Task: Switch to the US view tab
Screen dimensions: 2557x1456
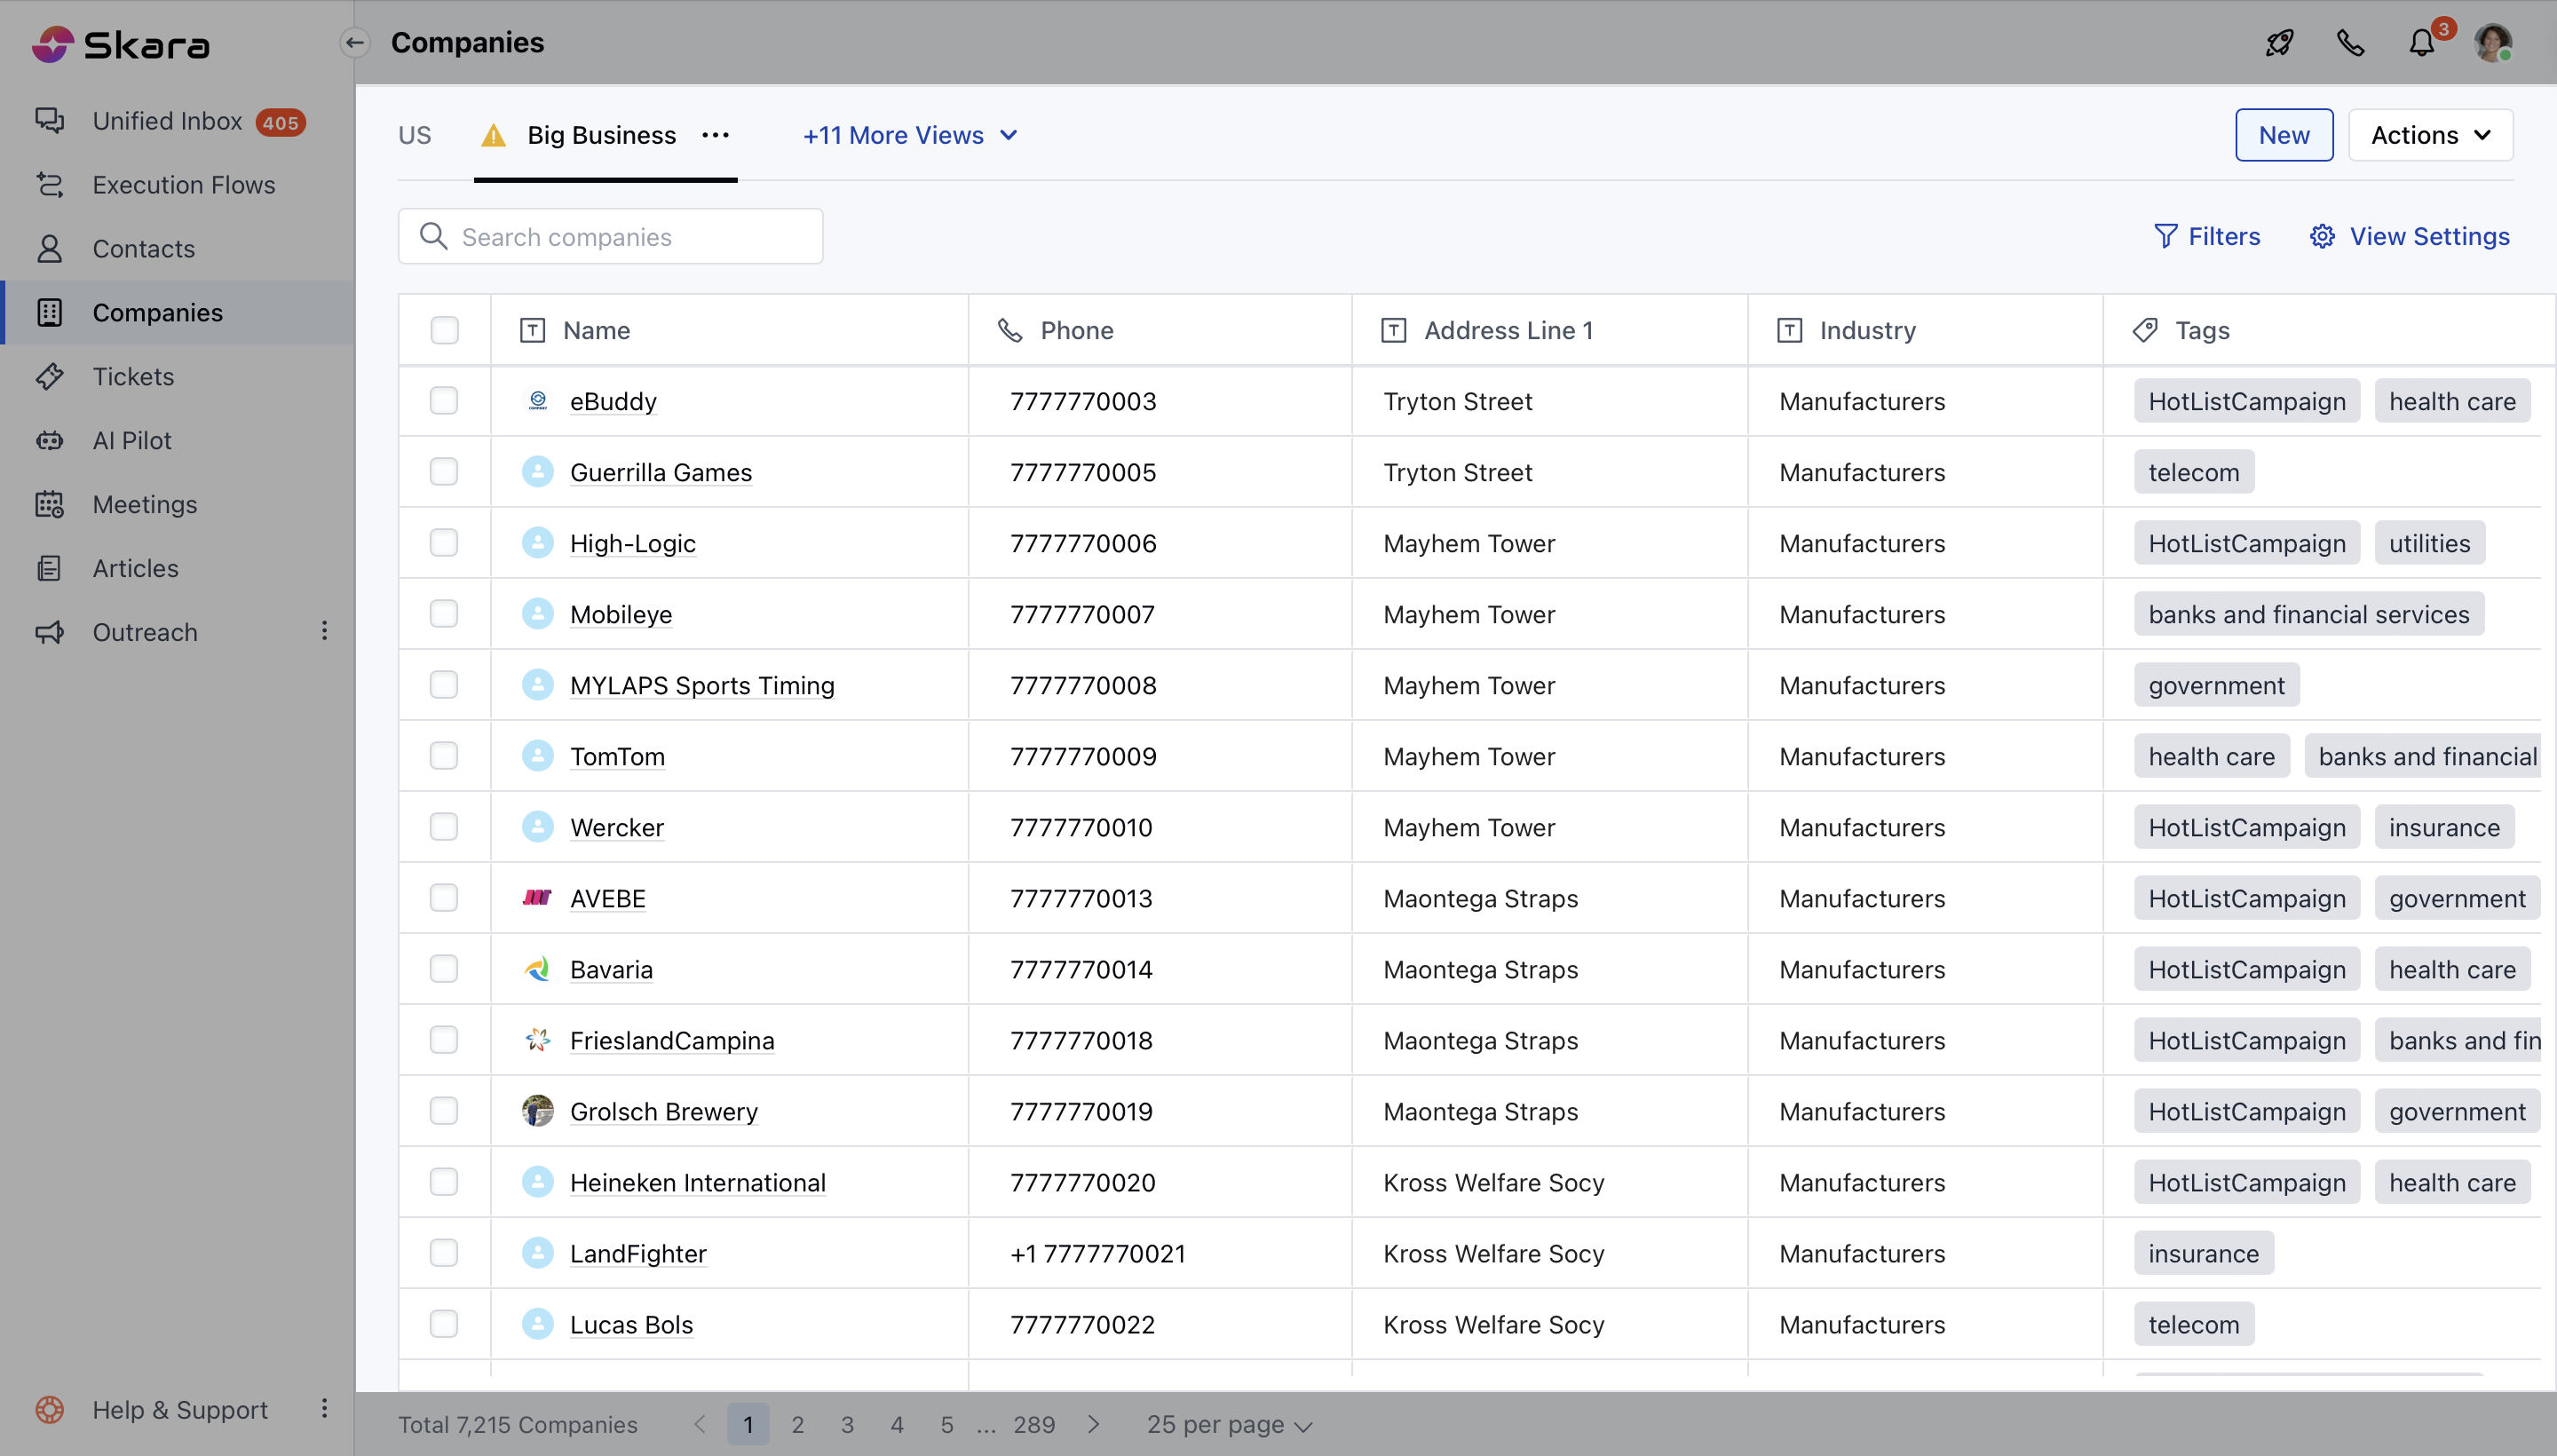Action: click(x=414, y=135)
